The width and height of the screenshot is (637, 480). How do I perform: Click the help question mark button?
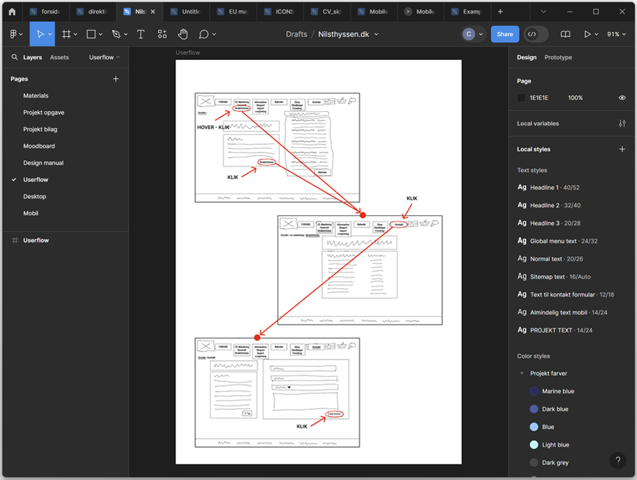click(x=617, y=460)
